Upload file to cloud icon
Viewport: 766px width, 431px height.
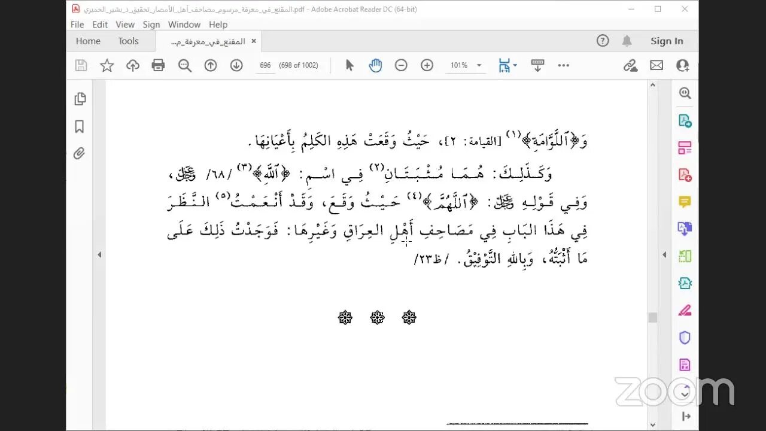(x=133, y=65)
